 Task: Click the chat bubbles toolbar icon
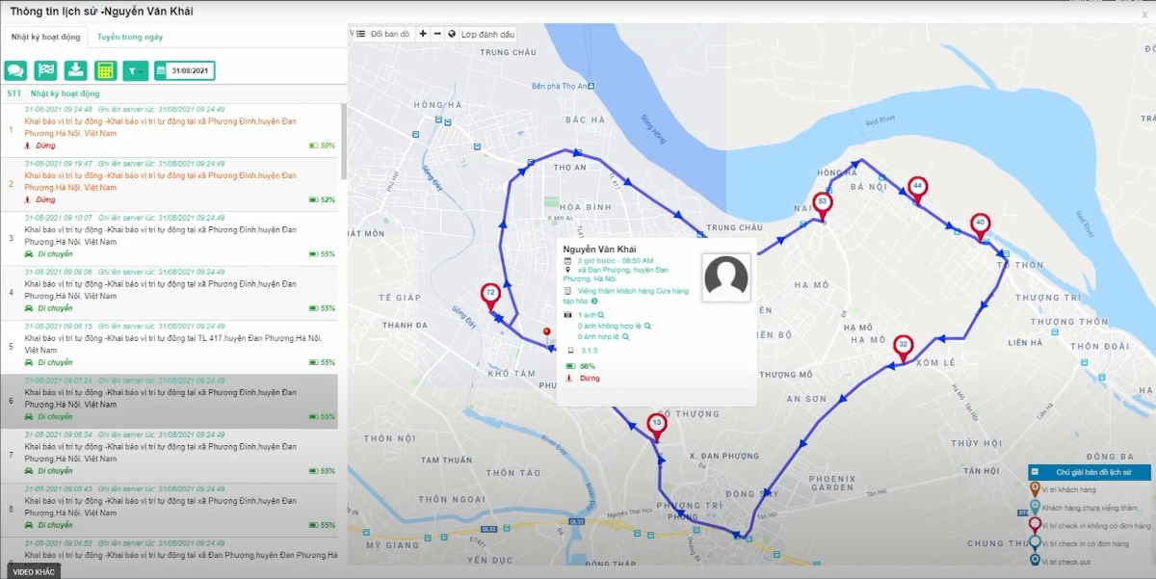pos(15,70)
